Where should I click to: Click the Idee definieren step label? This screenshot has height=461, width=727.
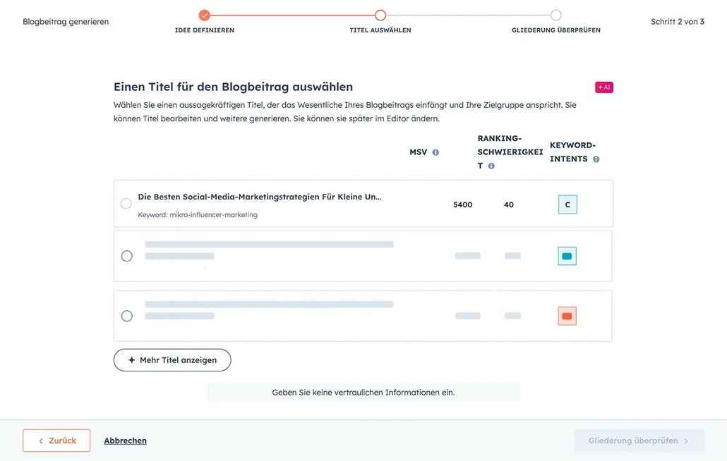point(205,30)
